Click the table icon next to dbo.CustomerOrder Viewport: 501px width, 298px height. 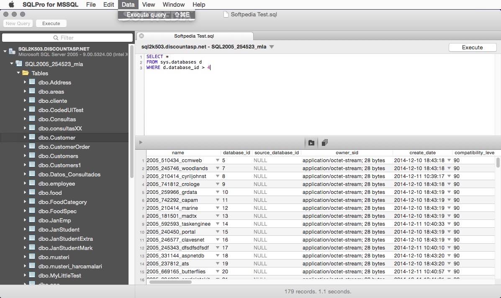point(32,146)
